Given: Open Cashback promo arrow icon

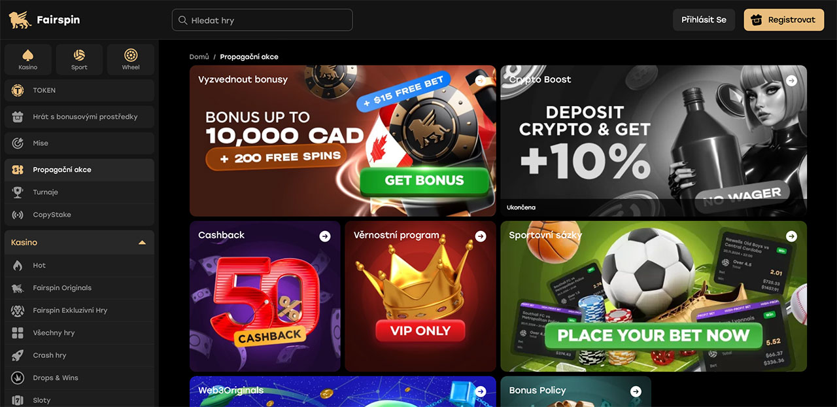Looking at the screenshot, I should coord(325,236).
